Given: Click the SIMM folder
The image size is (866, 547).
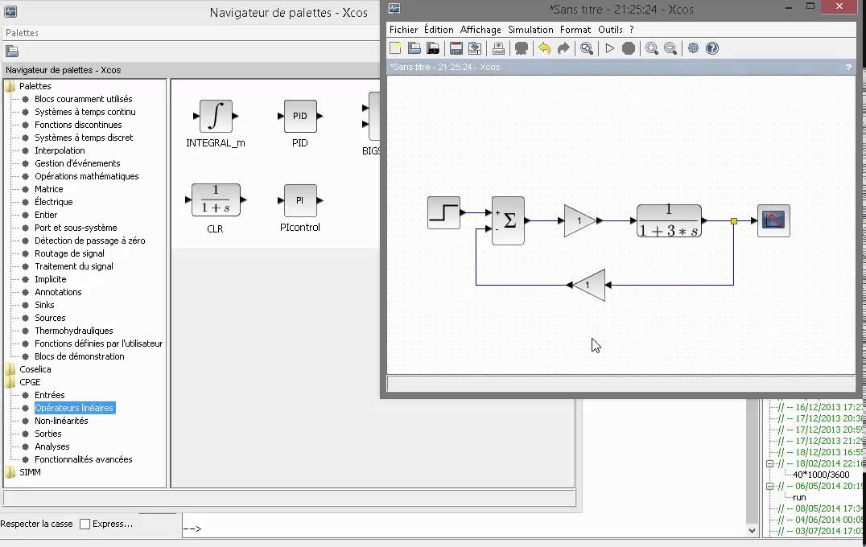Looking at the screenshot, I should click(30, 472).
